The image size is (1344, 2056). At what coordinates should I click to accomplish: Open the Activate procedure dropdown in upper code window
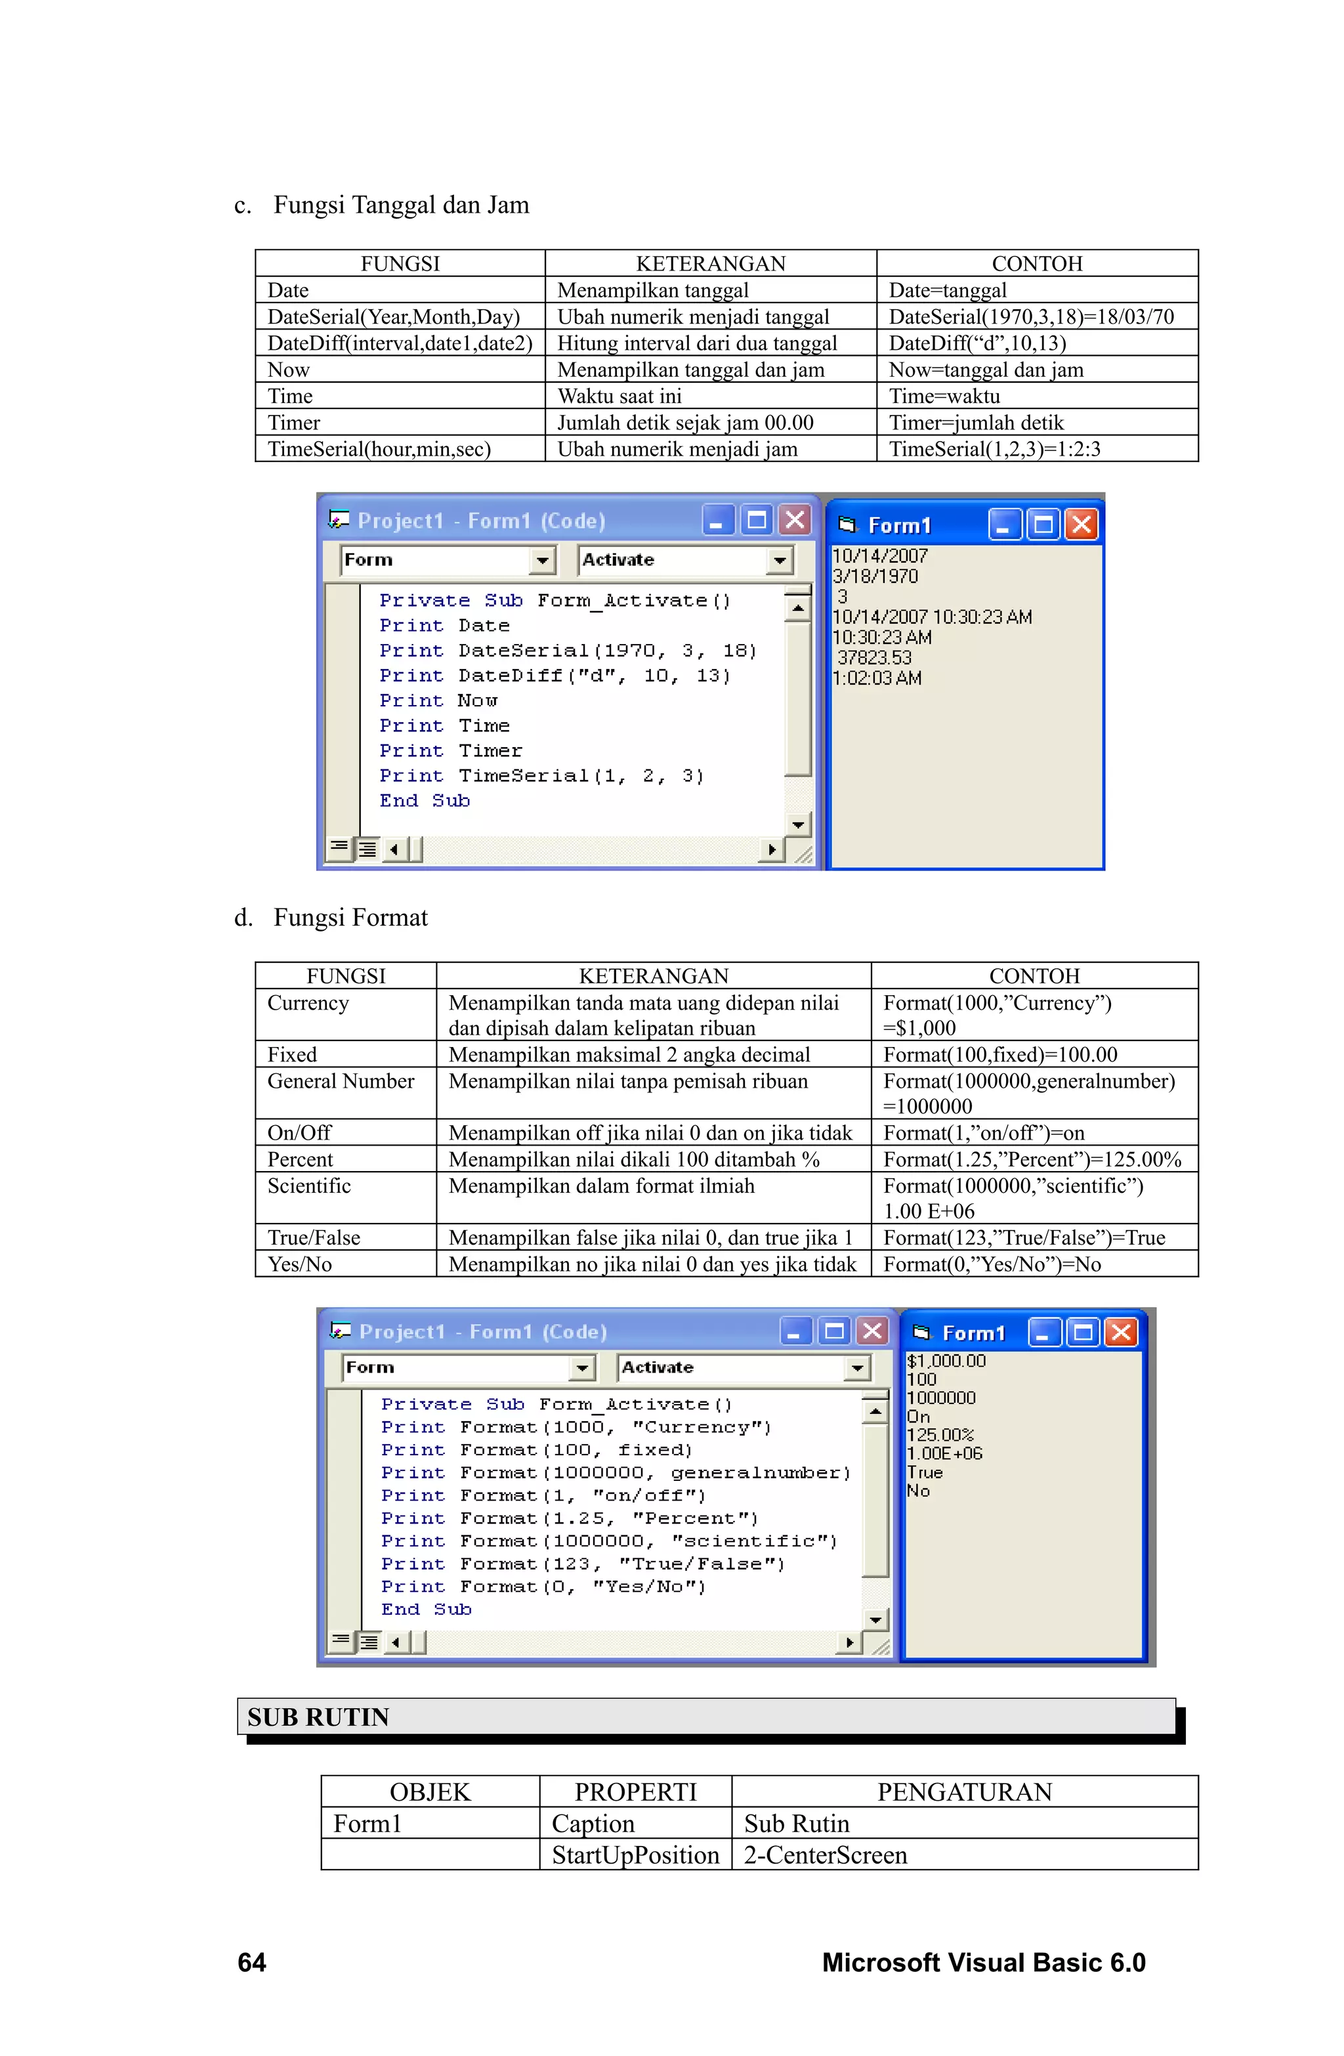tap(779, 560)
